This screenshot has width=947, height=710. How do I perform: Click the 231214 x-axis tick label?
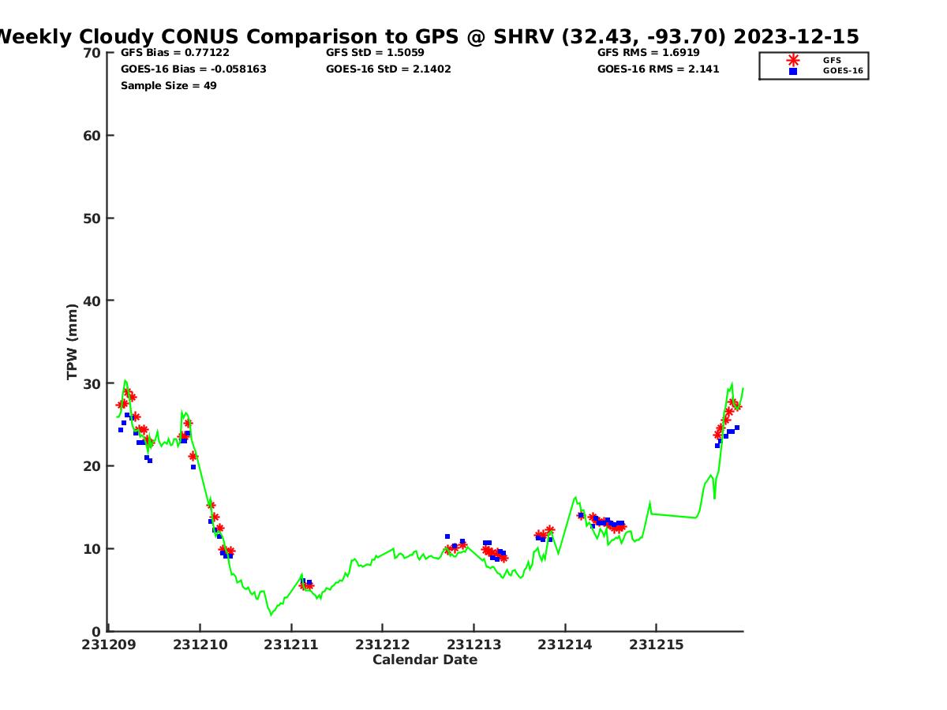tap(565, 645)
